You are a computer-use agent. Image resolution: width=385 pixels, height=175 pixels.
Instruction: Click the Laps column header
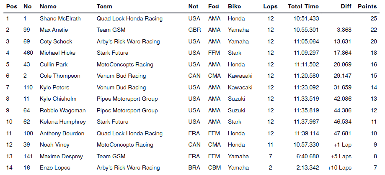coord(270,7)
